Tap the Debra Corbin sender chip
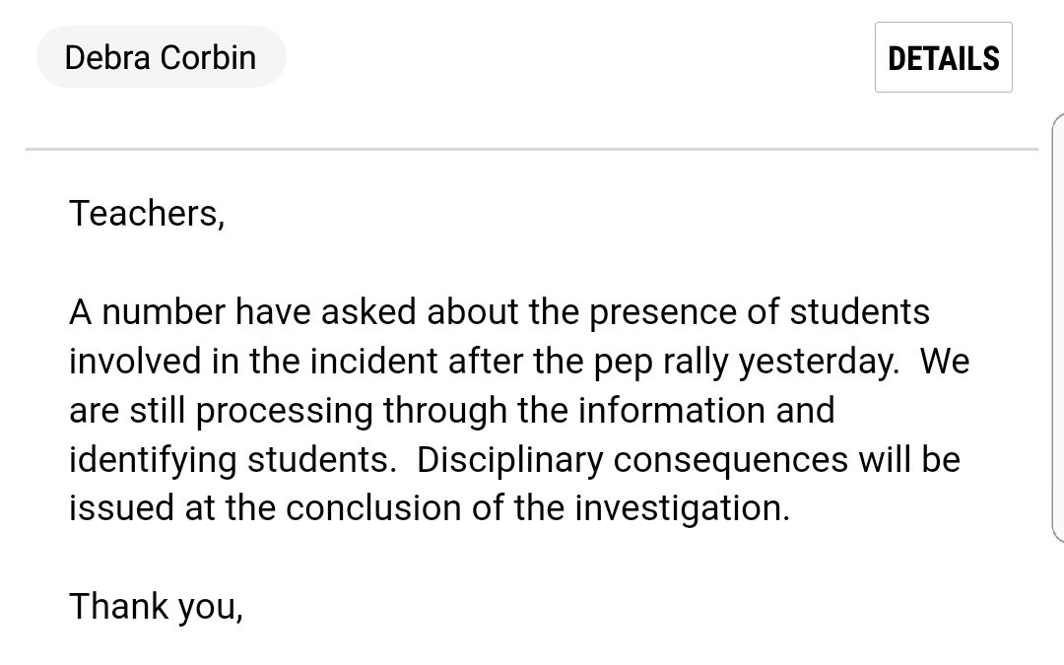 pos(161,57)
